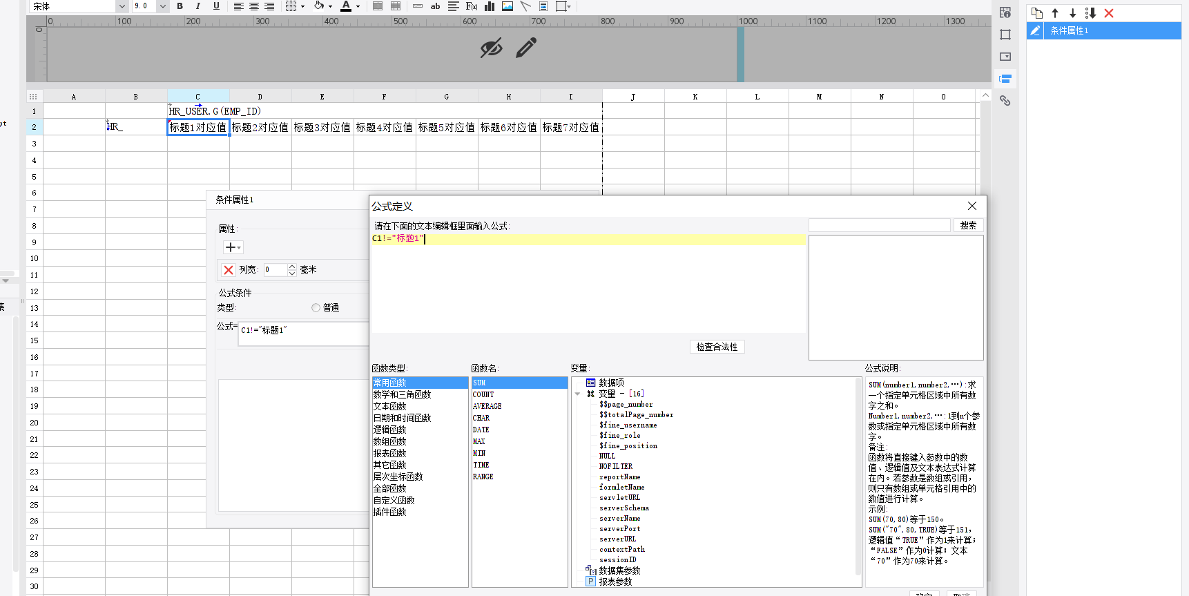
Task: Select 报表函数 function type
Action: tap(389, 453)
